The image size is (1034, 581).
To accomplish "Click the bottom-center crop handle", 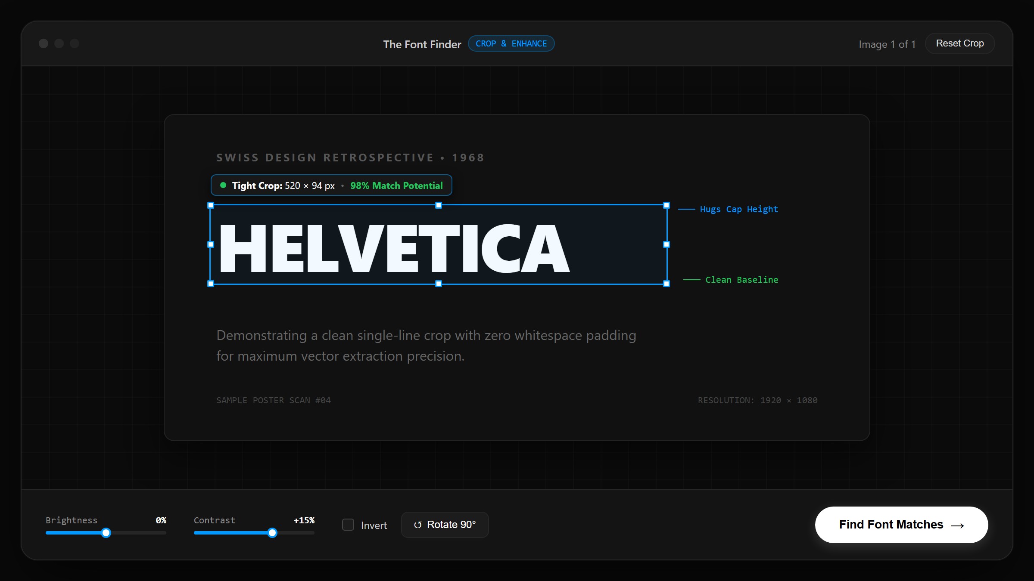I will pos(439,284).
